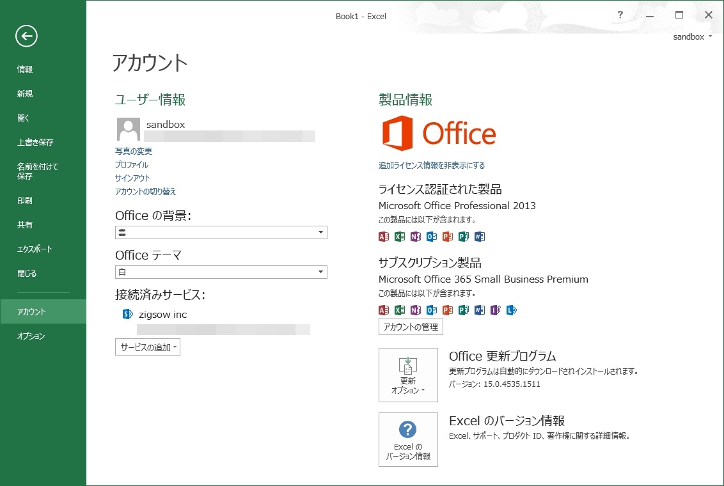Click the PowerPoint icon under Office Professional 2013
The image size is (724, 486).
pos(448,237)
